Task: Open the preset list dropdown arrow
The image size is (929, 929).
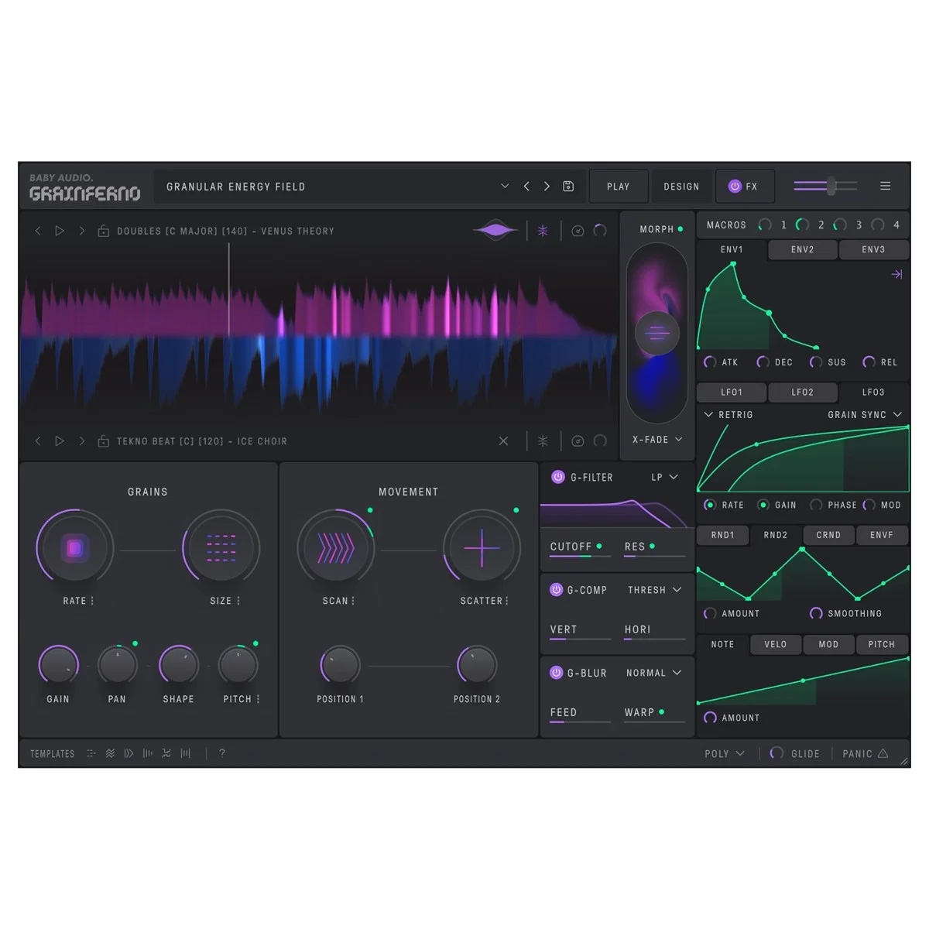Action: pyautogui.click(x=505, y=186)
